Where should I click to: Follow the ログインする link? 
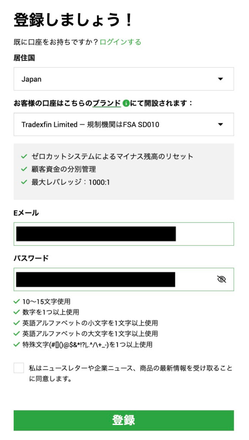[121, 42]
